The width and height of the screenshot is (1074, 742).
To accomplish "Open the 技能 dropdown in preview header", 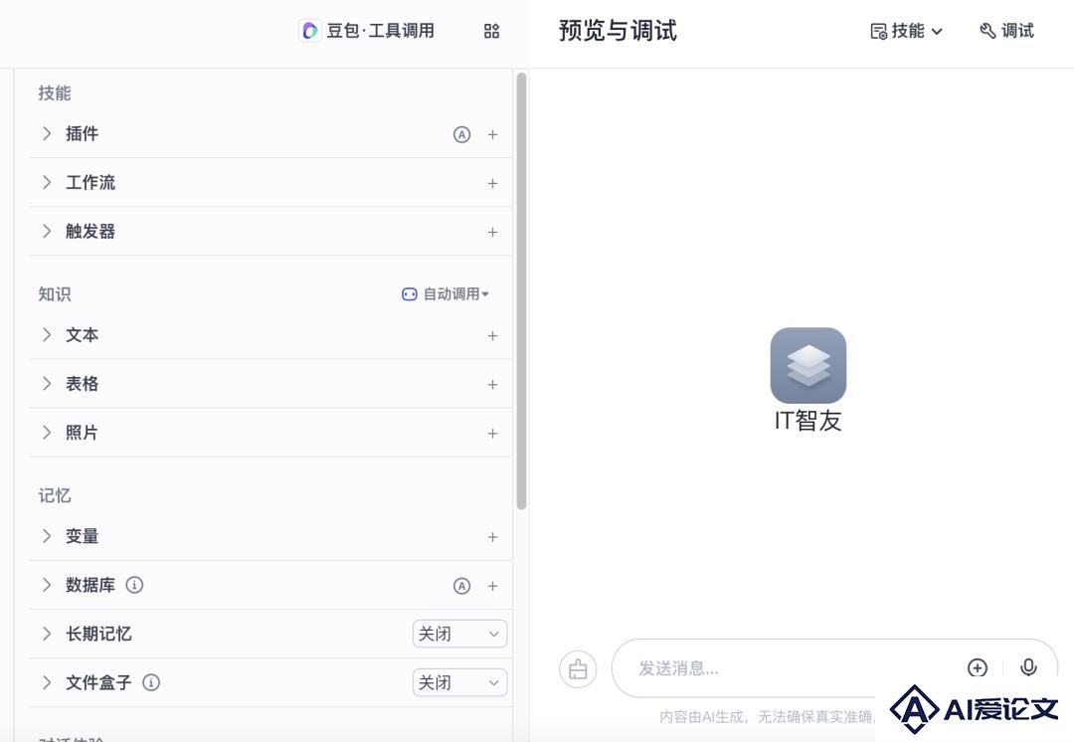I will (x=906, y=31).
